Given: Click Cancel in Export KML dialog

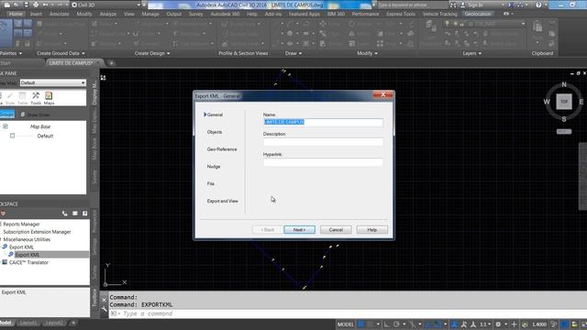Looking at the screenshot, I should click(336, 230).
